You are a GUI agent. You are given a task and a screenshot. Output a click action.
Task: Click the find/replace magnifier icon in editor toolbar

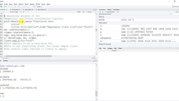click(21, 12)
